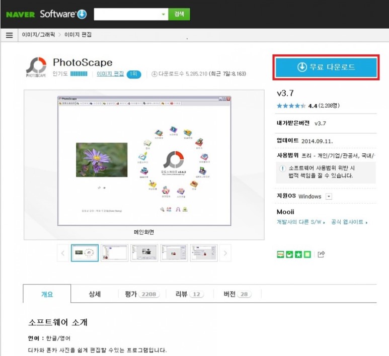Open the official website link (공식 웹사이트)
The height and width of the screenshot is (356, 389).
pyautogui.click(x=349, y=222)
